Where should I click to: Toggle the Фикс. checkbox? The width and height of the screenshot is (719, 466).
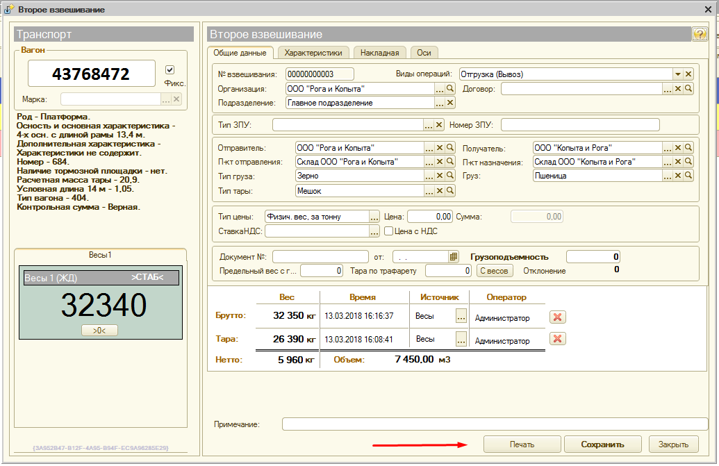(x=170, y=70)
